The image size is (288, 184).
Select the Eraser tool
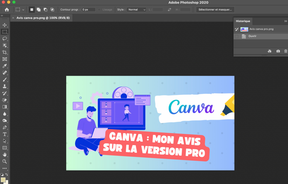tap(4, 100)
